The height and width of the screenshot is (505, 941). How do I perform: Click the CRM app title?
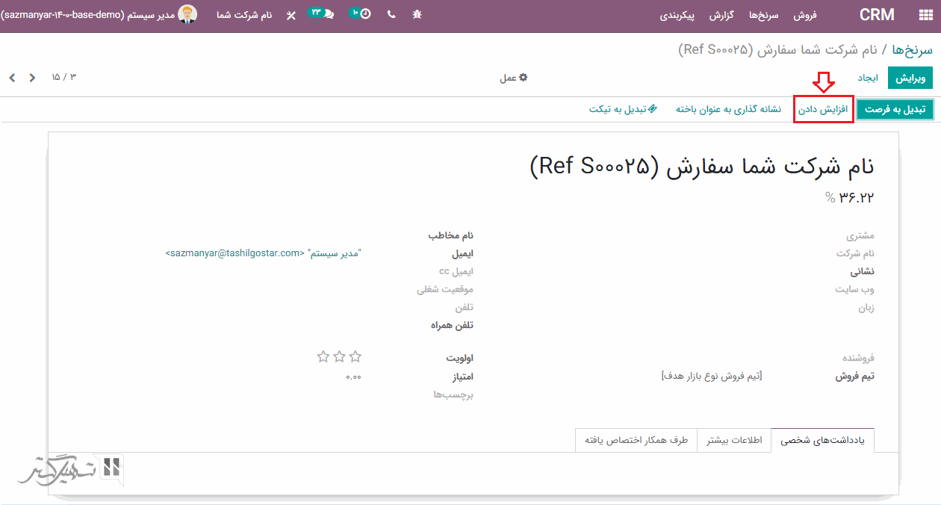(878, 15)
